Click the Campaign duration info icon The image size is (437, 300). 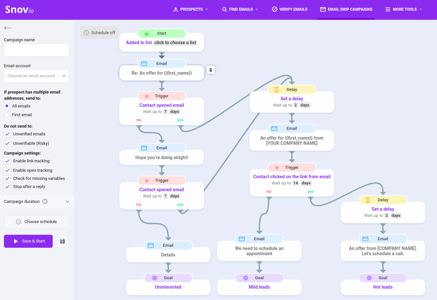point(45,201)
